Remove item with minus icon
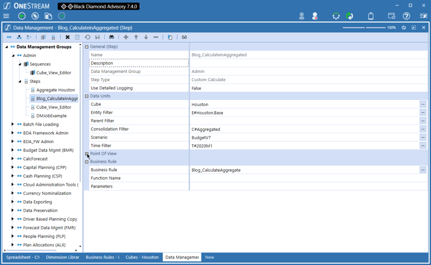 click(x=156, y=37)
